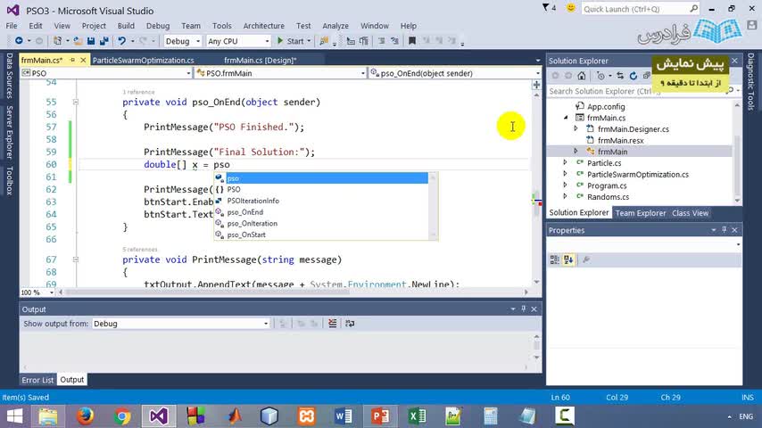Open the Debug menu
Image resolution: width=762 pixels, height=428 pixels.
(x=158, y=26)
